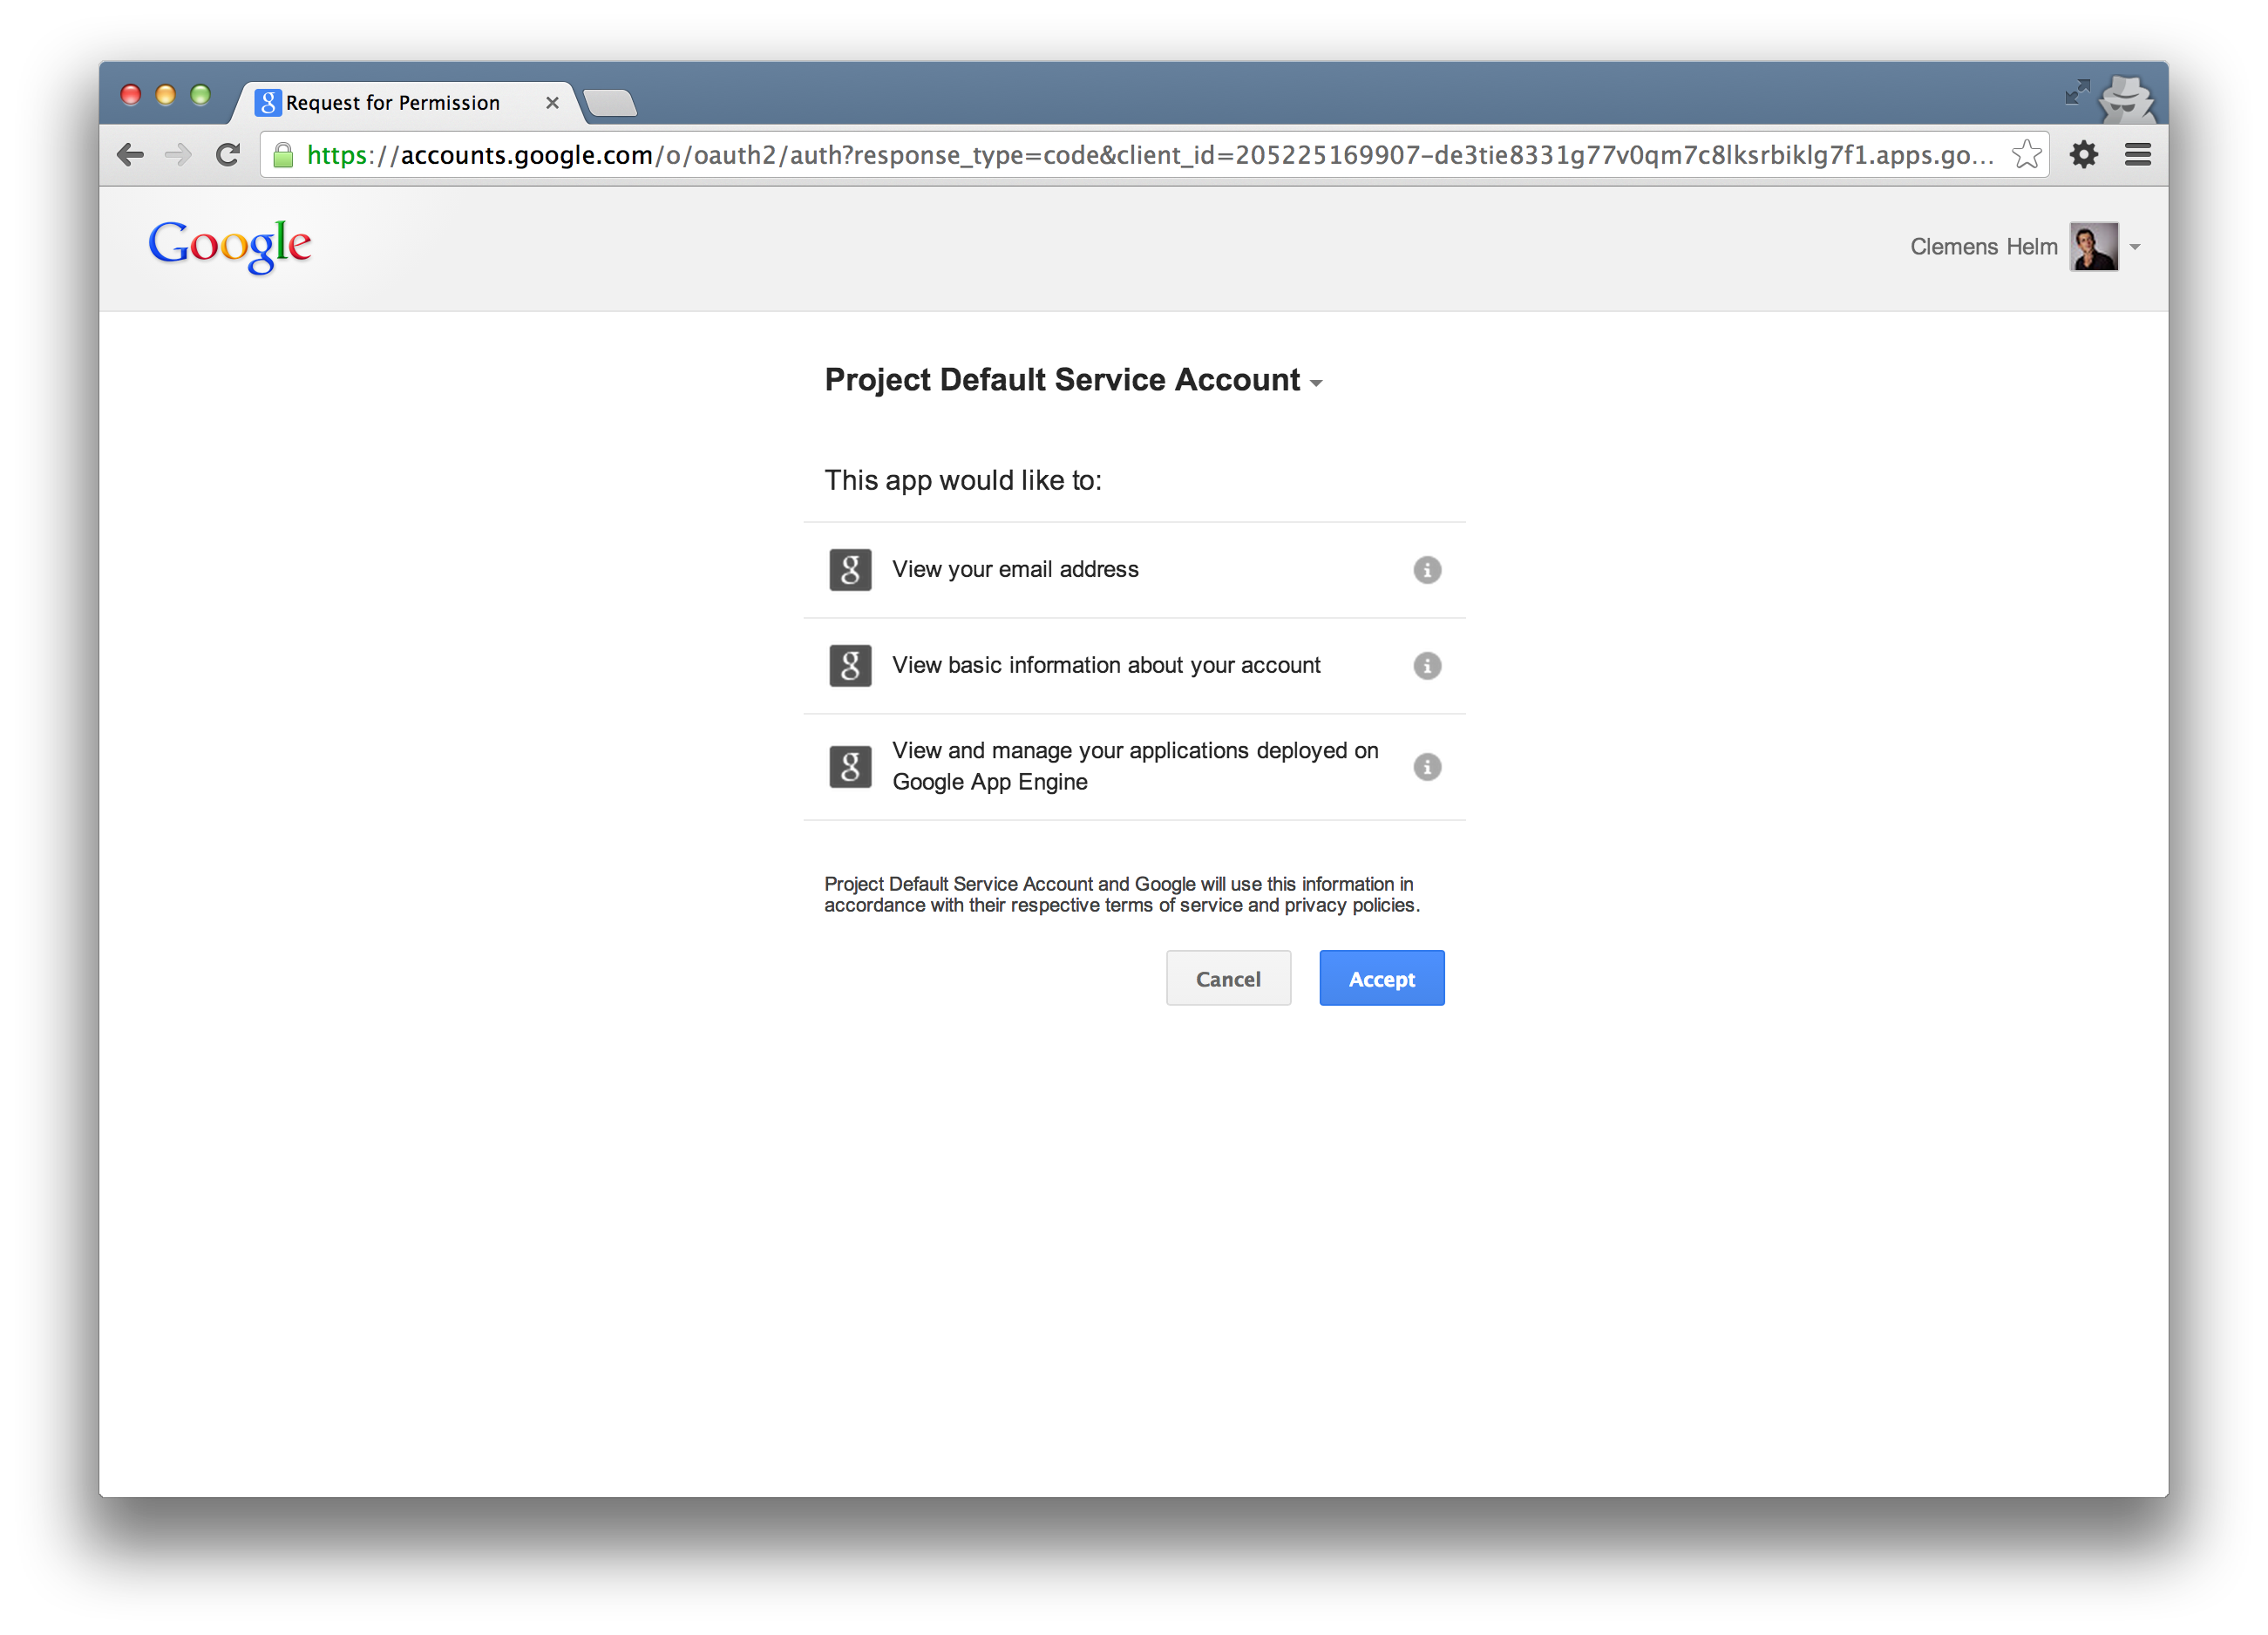Click info icon for email address permission
This screenshot has width=2268, height=1635.
click(1426, 570)
